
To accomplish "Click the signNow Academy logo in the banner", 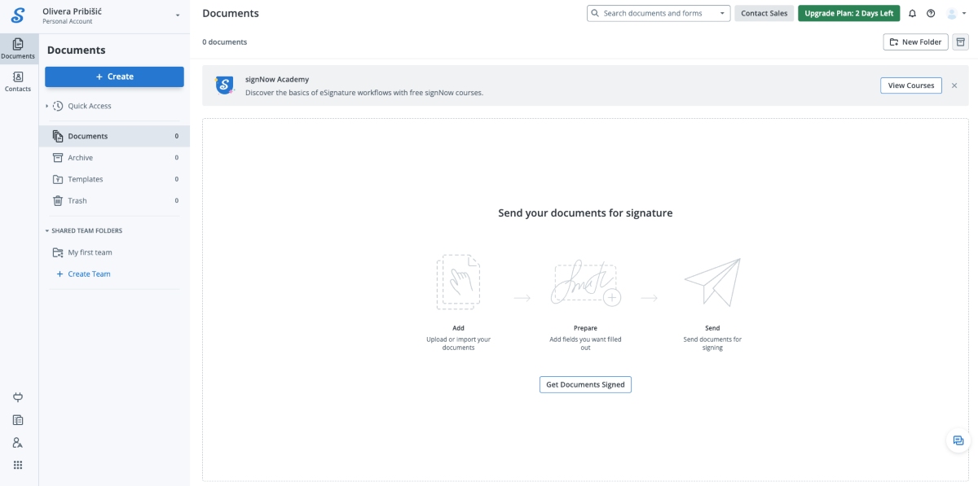I will (x=224, y=85).
